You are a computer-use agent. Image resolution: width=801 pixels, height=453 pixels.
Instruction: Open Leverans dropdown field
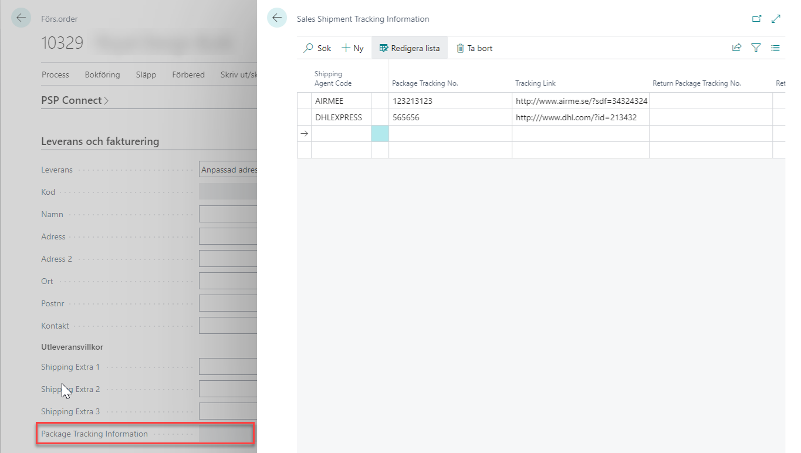point(229,170)
